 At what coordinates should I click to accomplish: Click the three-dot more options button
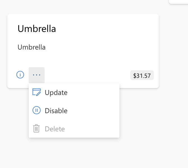(36, 75)
